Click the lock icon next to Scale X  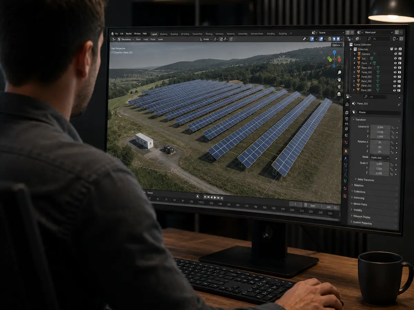tap(392, 165)
